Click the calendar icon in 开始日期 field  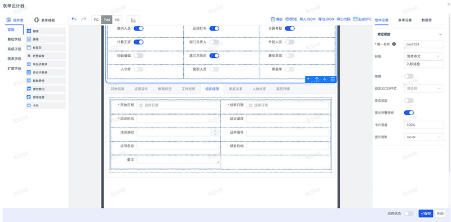pyautogui.click(x=141, y=105)
